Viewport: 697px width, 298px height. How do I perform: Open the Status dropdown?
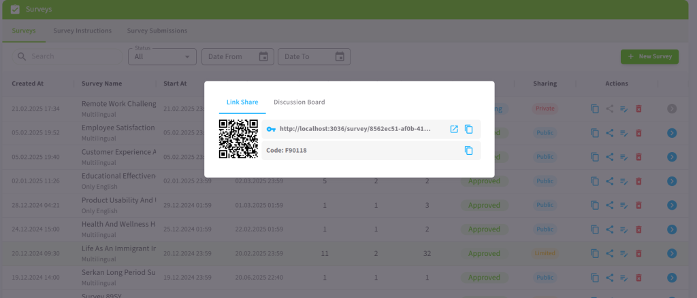coord(162,57)
